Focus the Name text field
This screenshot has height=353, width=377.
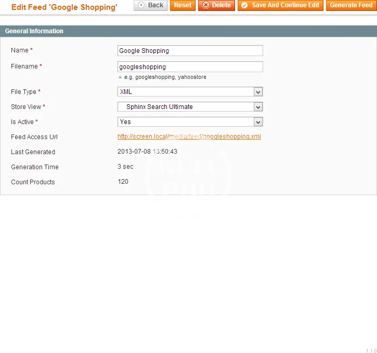coord(190,51)
